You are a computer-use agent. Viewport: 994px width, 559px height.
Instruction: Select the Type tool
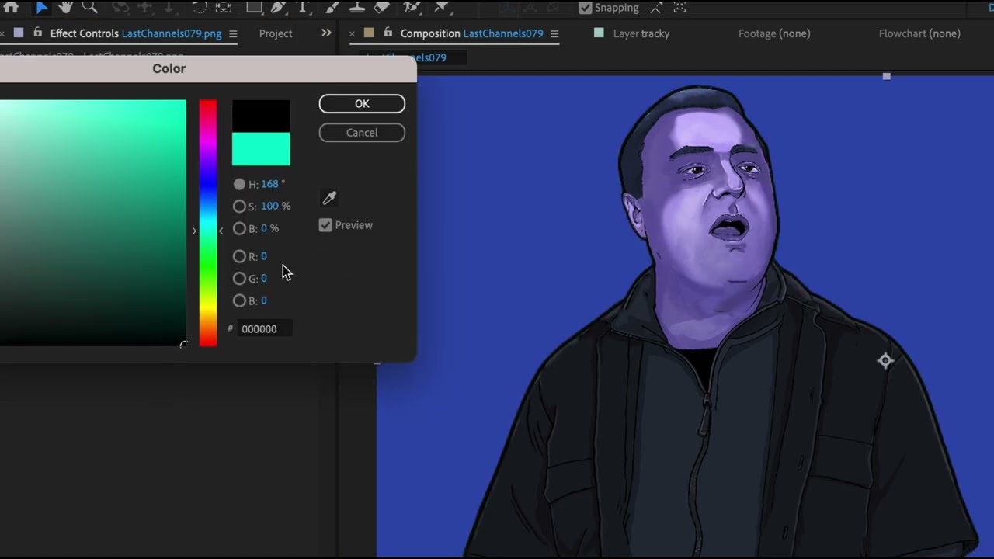click(x=304, y=7)
